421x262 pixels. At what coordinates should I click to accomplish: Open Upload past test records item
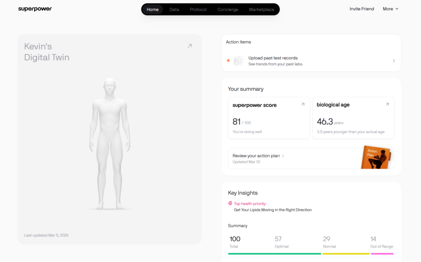pos(311,61)
